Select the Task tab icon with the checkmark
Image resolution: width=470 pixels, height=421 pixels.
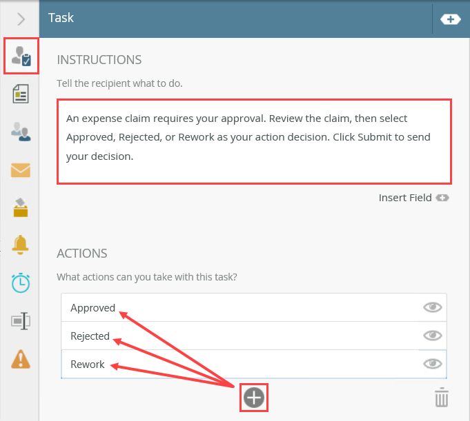pos(21,57)
